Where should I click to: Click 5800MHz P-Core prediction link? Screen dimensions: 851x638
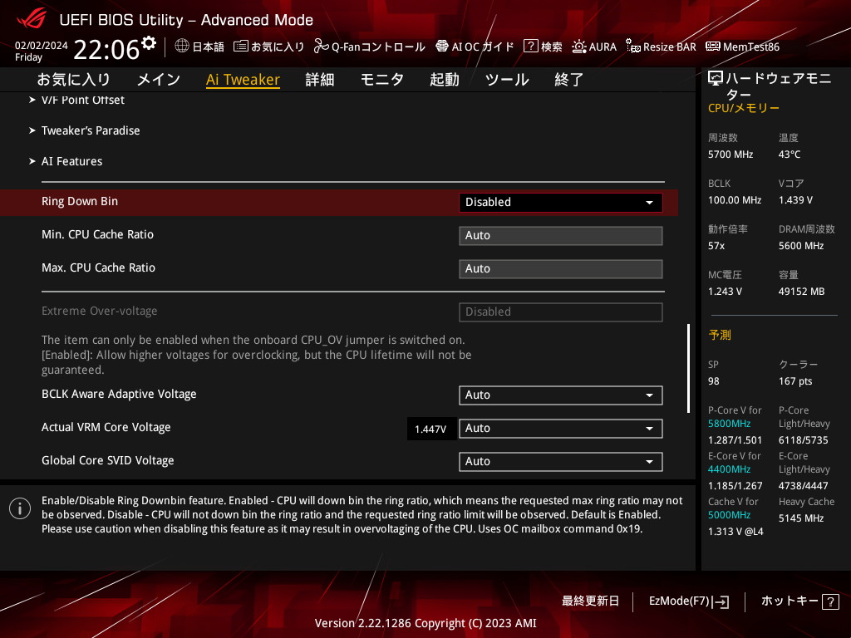click(x=730, y=424)
